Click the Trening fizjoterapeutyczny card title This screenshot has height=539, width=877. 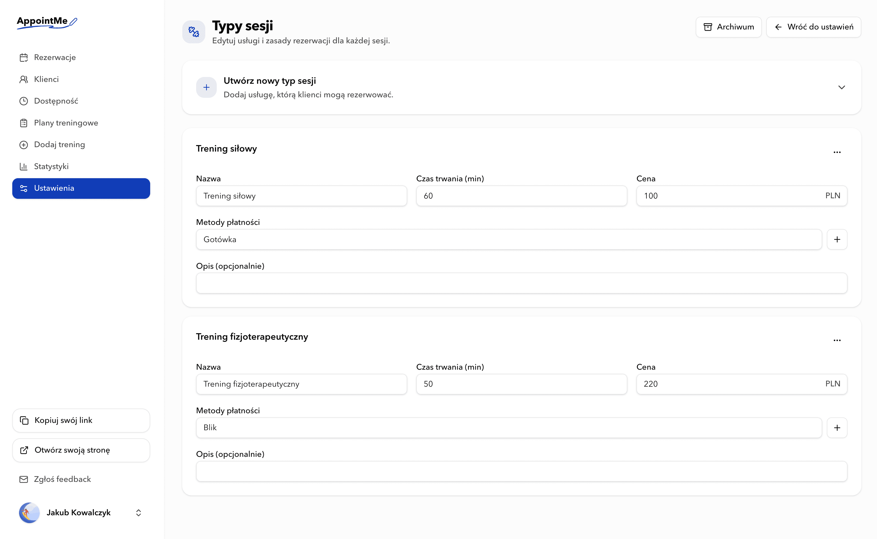[252, 337]
